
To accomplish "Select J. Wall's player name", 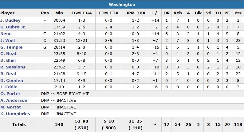I will point(8,40).
